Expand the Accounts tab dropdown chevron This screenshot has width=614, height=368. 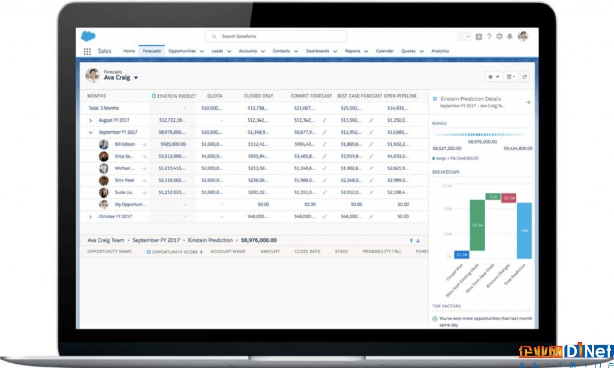click(x=263, y=52)
